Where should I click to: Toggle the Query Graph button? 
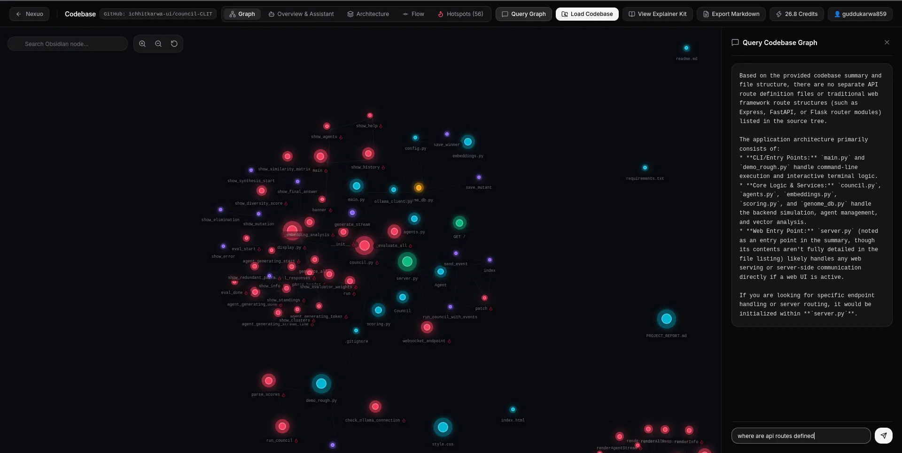(524, 14)
